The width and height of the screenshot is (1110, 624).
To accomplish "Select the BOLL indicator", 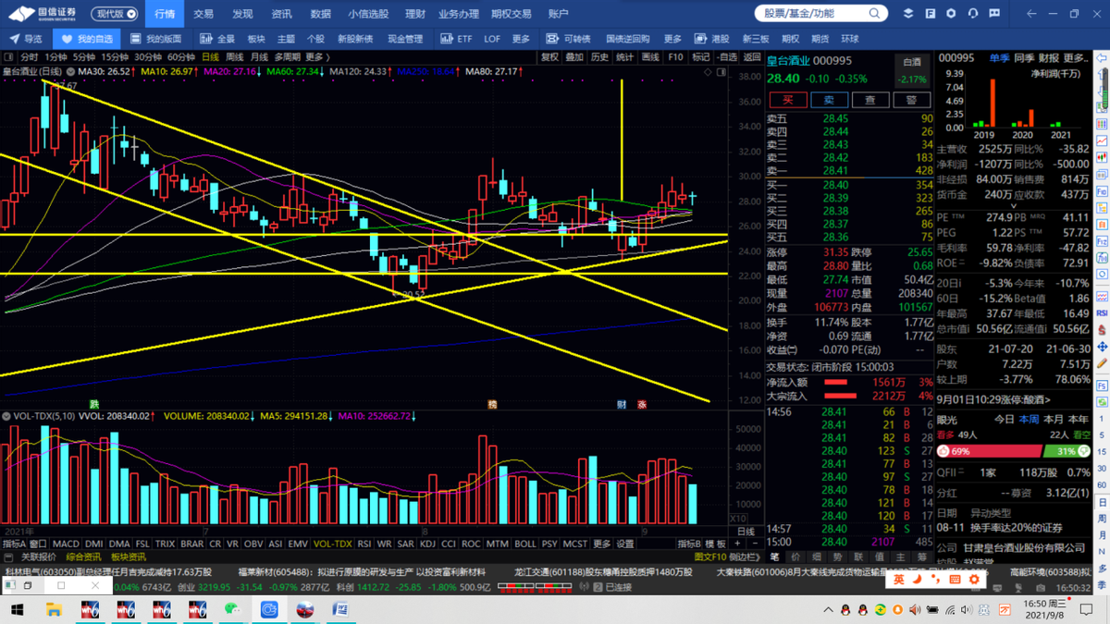I will (x=524, y=544).
